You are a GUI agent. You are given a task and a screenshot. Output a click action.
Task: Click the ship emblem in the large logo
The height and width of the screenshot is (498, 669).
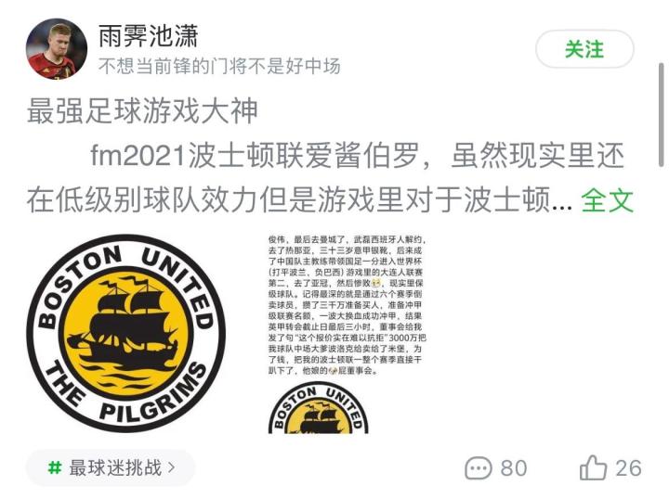point(125,330)
